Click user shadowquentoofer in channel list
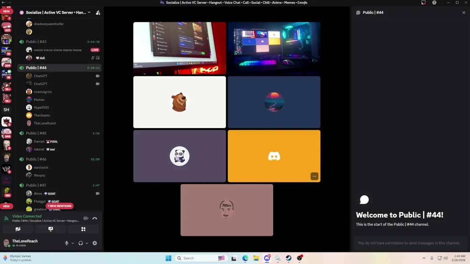This screenshot has width=470, height=264. coord(48,24)
